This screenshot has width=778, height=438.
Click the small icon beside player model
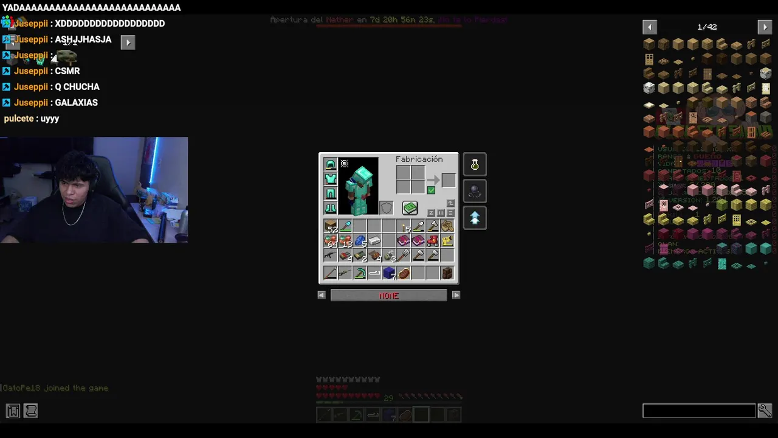[344, 163]
